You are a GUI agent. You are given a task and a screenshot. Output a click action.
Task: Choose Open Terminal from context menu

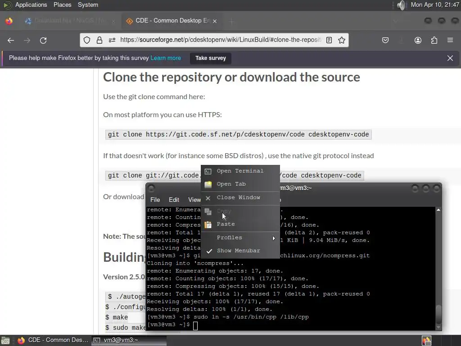point(240,171)
